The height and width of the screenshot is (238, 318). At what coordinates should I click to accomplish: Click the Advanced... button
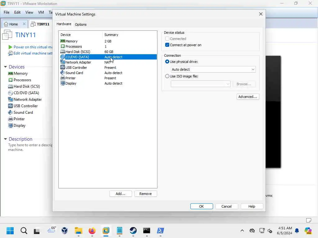pyautogui.click(x=248, y=97)
